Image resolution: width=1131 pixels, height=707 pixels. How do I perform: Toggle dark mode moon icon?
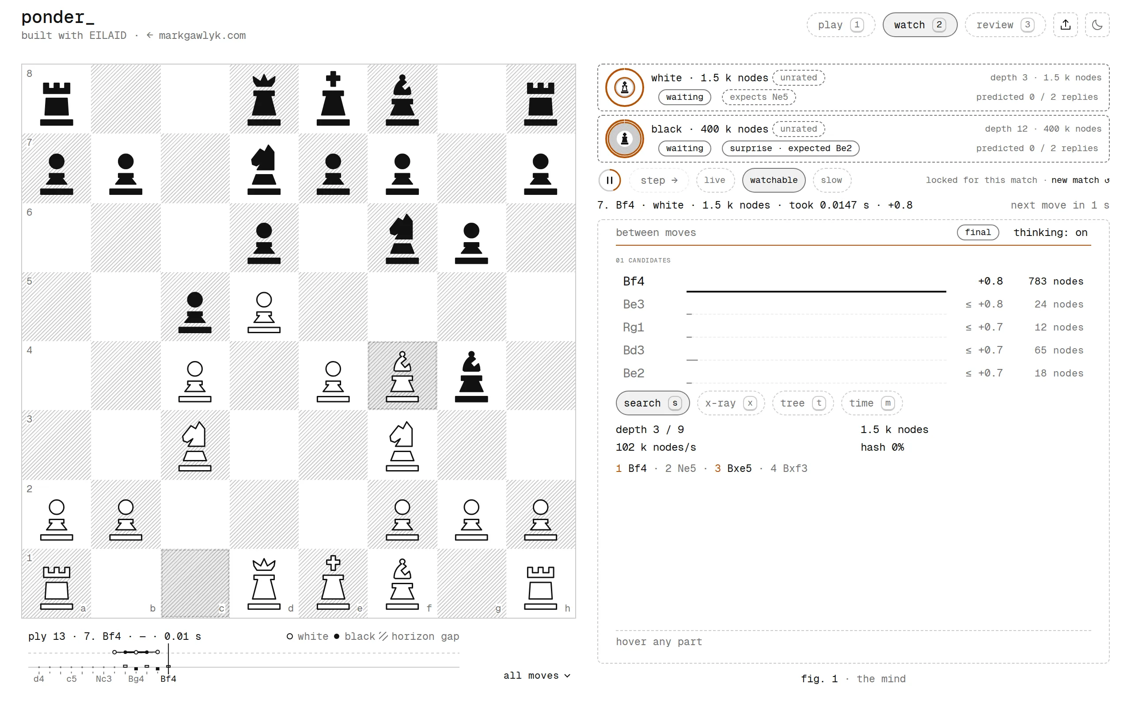click(x=1097, y=25)
